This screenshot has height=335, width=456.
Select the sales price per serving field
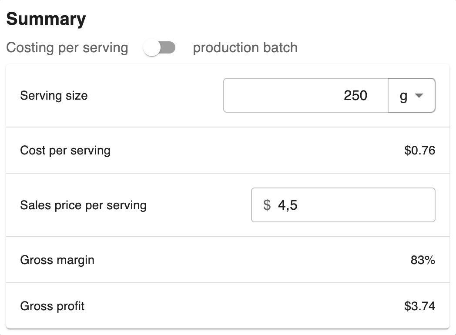[343, 205]
